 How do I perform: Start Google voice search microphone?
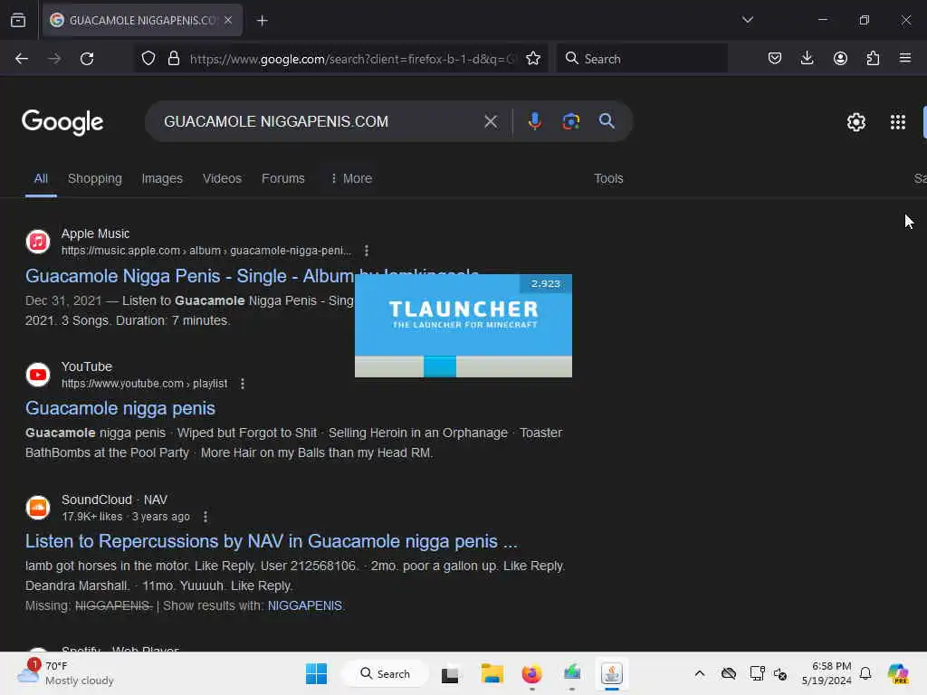click(534, 121)
